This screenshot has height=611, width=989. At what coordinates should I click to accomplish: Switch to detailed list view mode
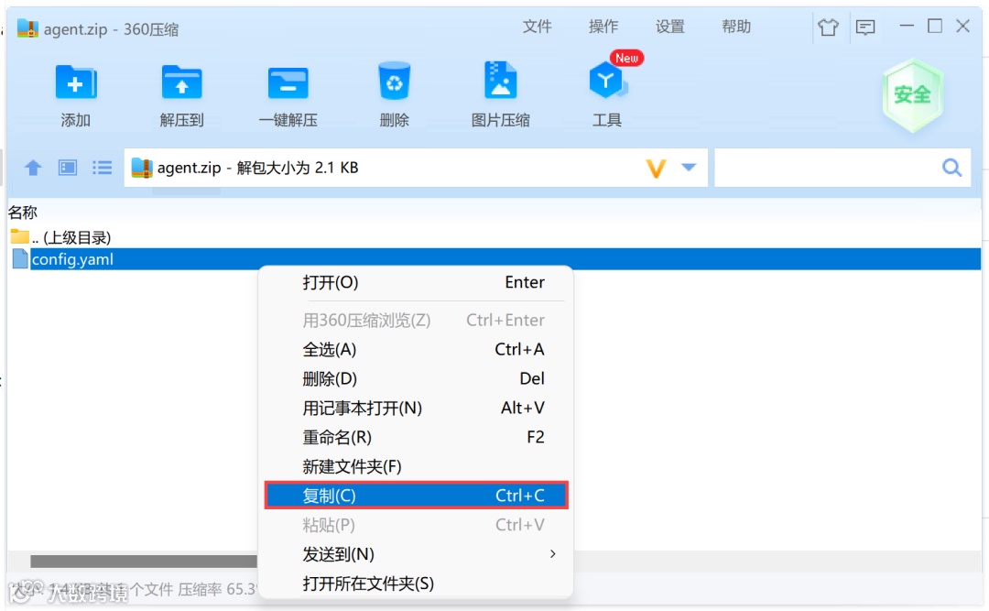(102, 168)
